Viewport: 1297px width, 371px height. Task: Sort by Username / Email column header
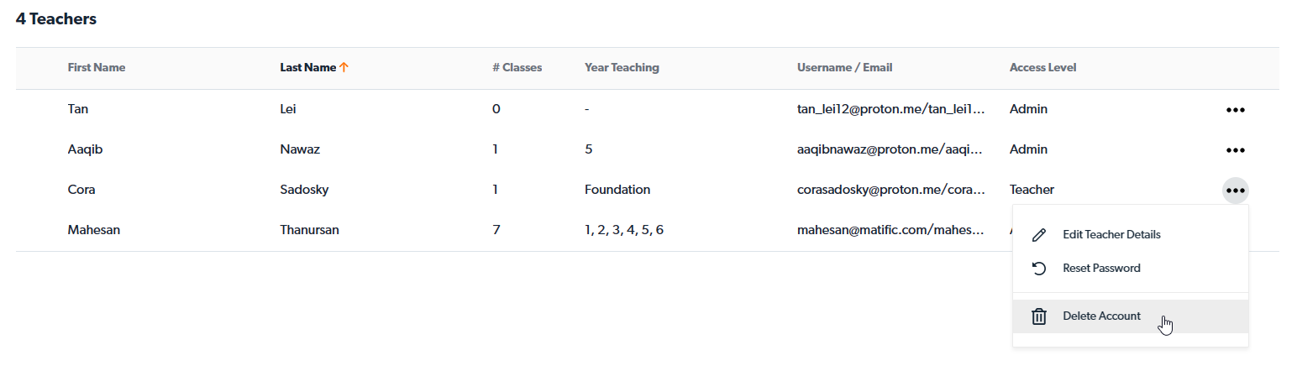pos(844,67)
